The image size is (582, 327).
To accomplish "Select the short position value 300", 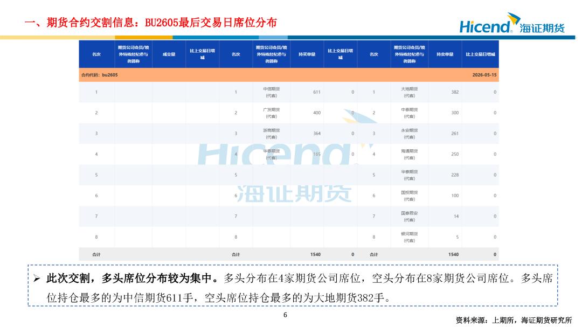I will pos(455,113).
